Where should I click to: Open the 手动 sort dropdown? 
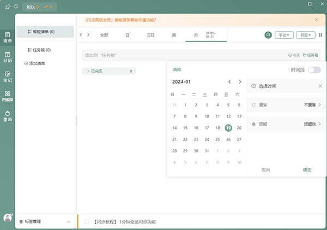tap(283, 35)
